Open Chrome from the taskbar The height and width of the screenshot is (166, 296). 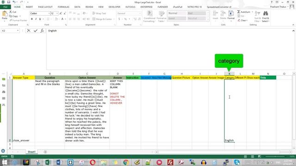tap(126, 162)
